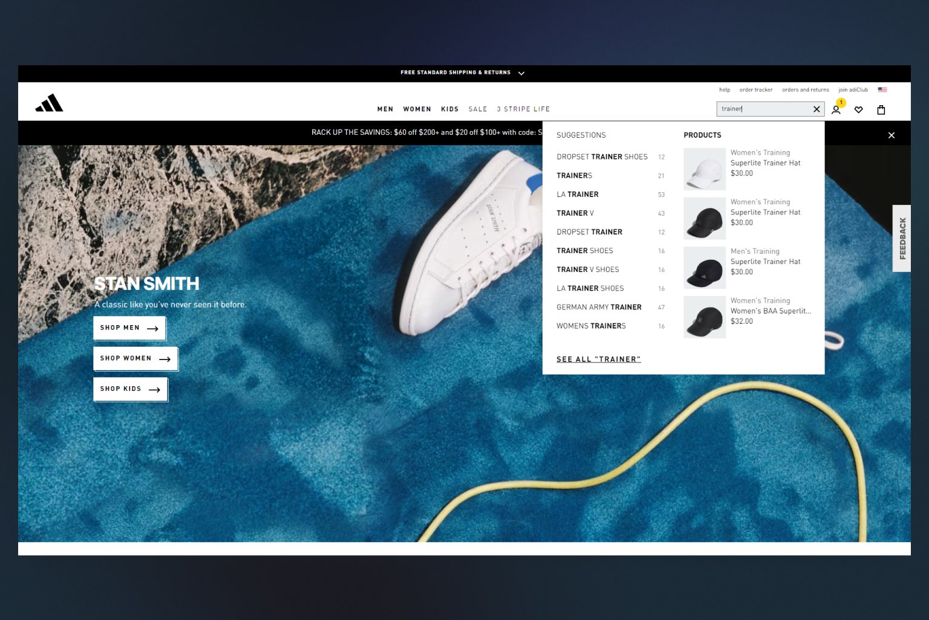Open the MEN menu

click(x=385, y=109)
